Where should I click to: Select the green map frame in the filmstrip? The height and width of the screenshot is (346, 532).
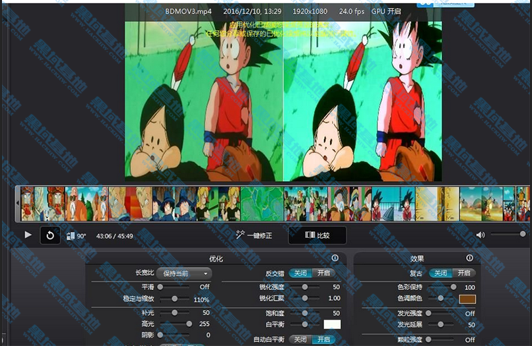click(x=261, y=204)
